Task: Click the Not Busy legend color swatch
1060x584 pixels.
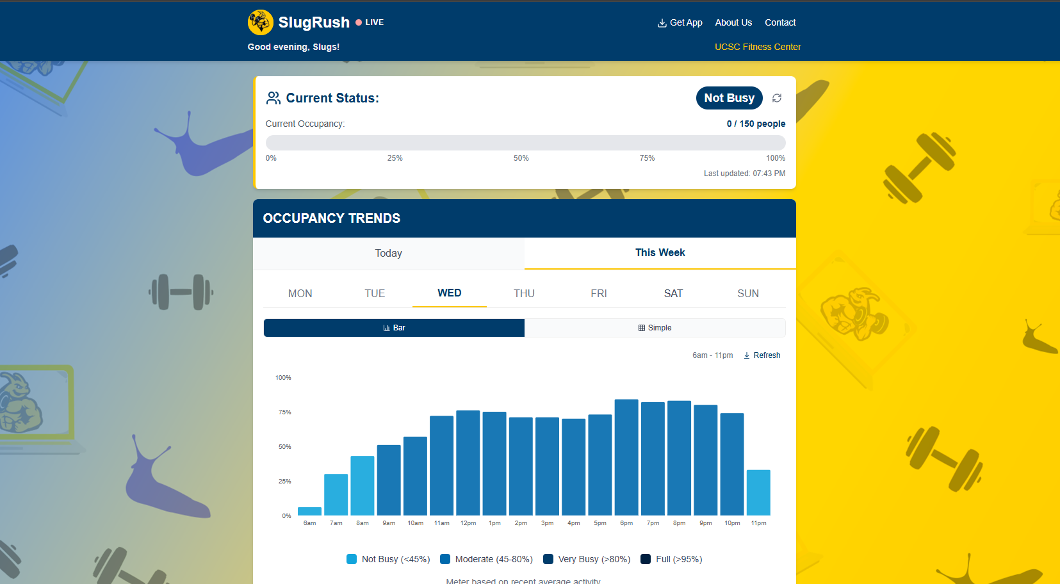Action: (352, 559)
